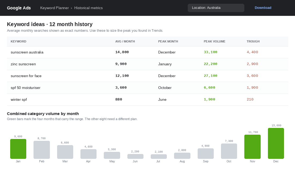Click peak volume 1,900 for winter spf
This screenshot has width=295, height=172.
click(x=209, y=99)
